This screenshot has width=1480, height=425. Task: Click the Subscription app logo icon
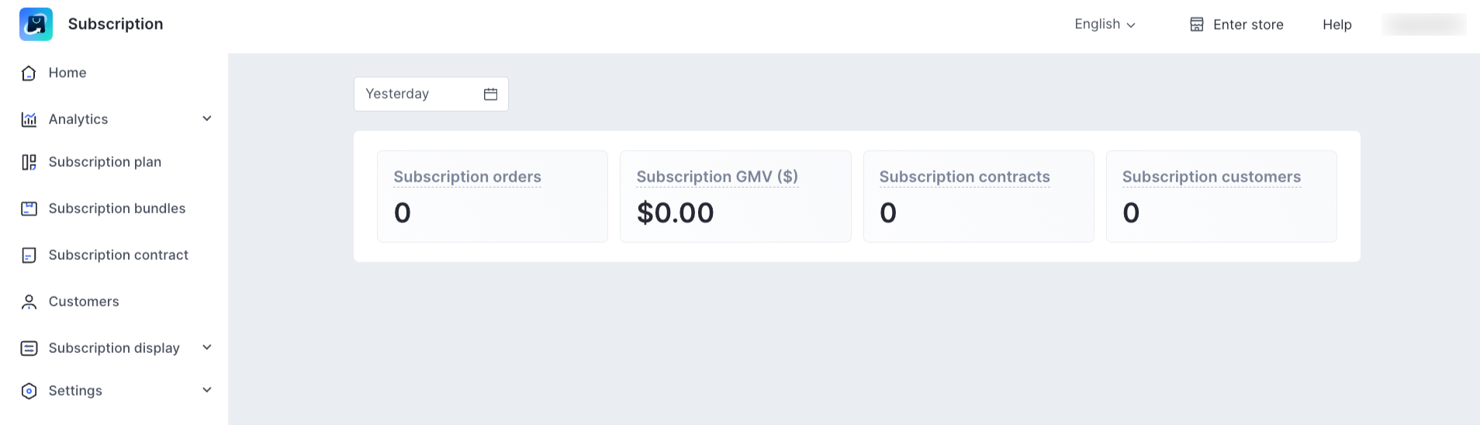click(x=36, y=24)
